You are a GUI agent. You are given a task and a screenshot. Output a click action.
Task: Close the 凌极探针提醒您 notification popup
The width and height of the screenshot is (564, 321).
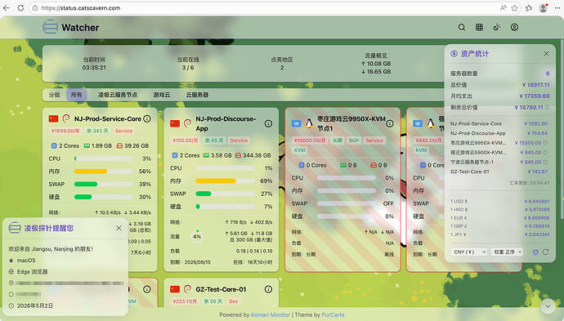[x=119, y=228]
